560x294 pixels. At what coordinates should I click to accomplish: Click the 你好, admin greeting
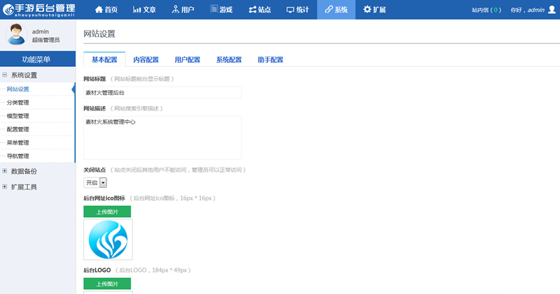(528, 10)
